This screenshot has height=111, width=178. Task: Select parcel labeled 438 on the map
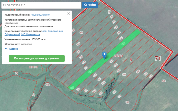(x=164, y=81)
